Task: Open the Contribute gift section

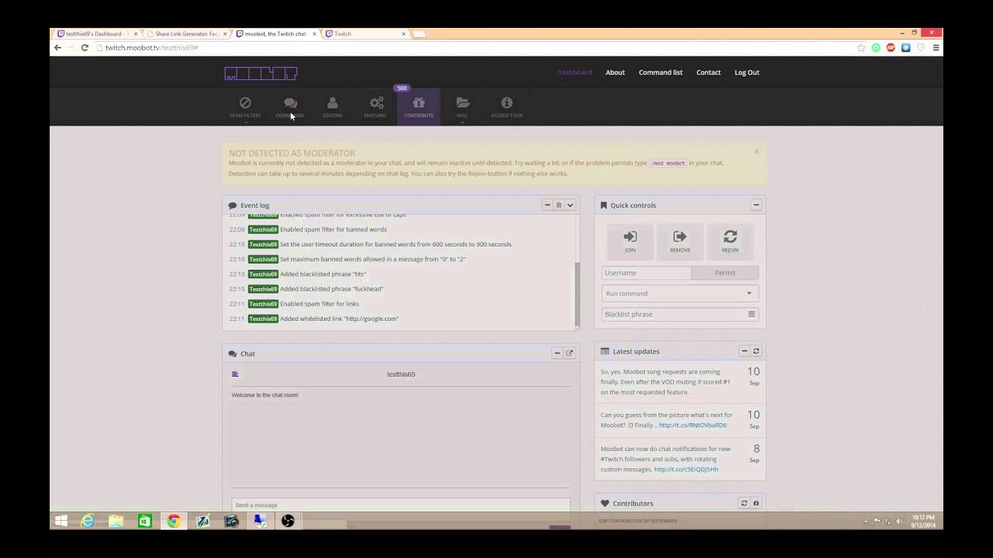Action: pyautogui.click(x=418, y=107)
